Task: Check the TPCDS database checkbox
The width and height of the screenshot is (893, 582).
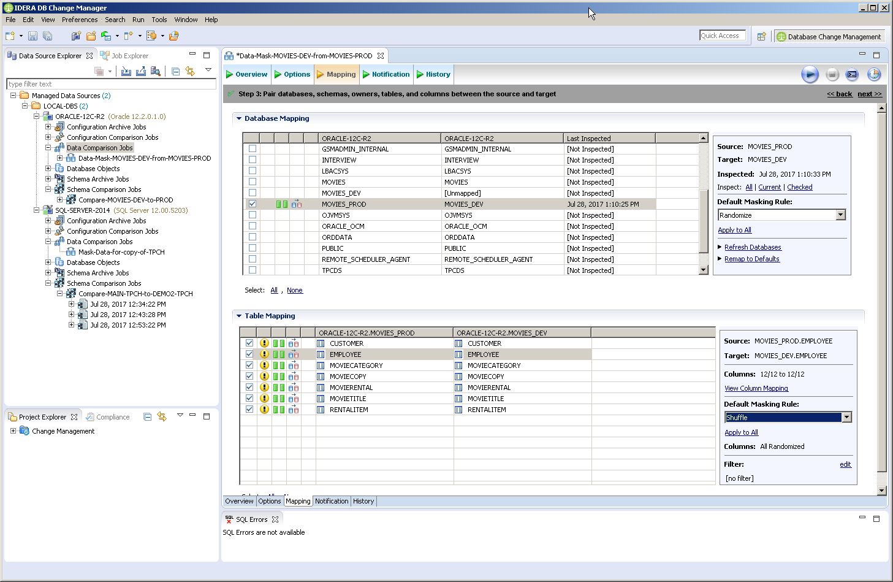Action: coord(253,270)
